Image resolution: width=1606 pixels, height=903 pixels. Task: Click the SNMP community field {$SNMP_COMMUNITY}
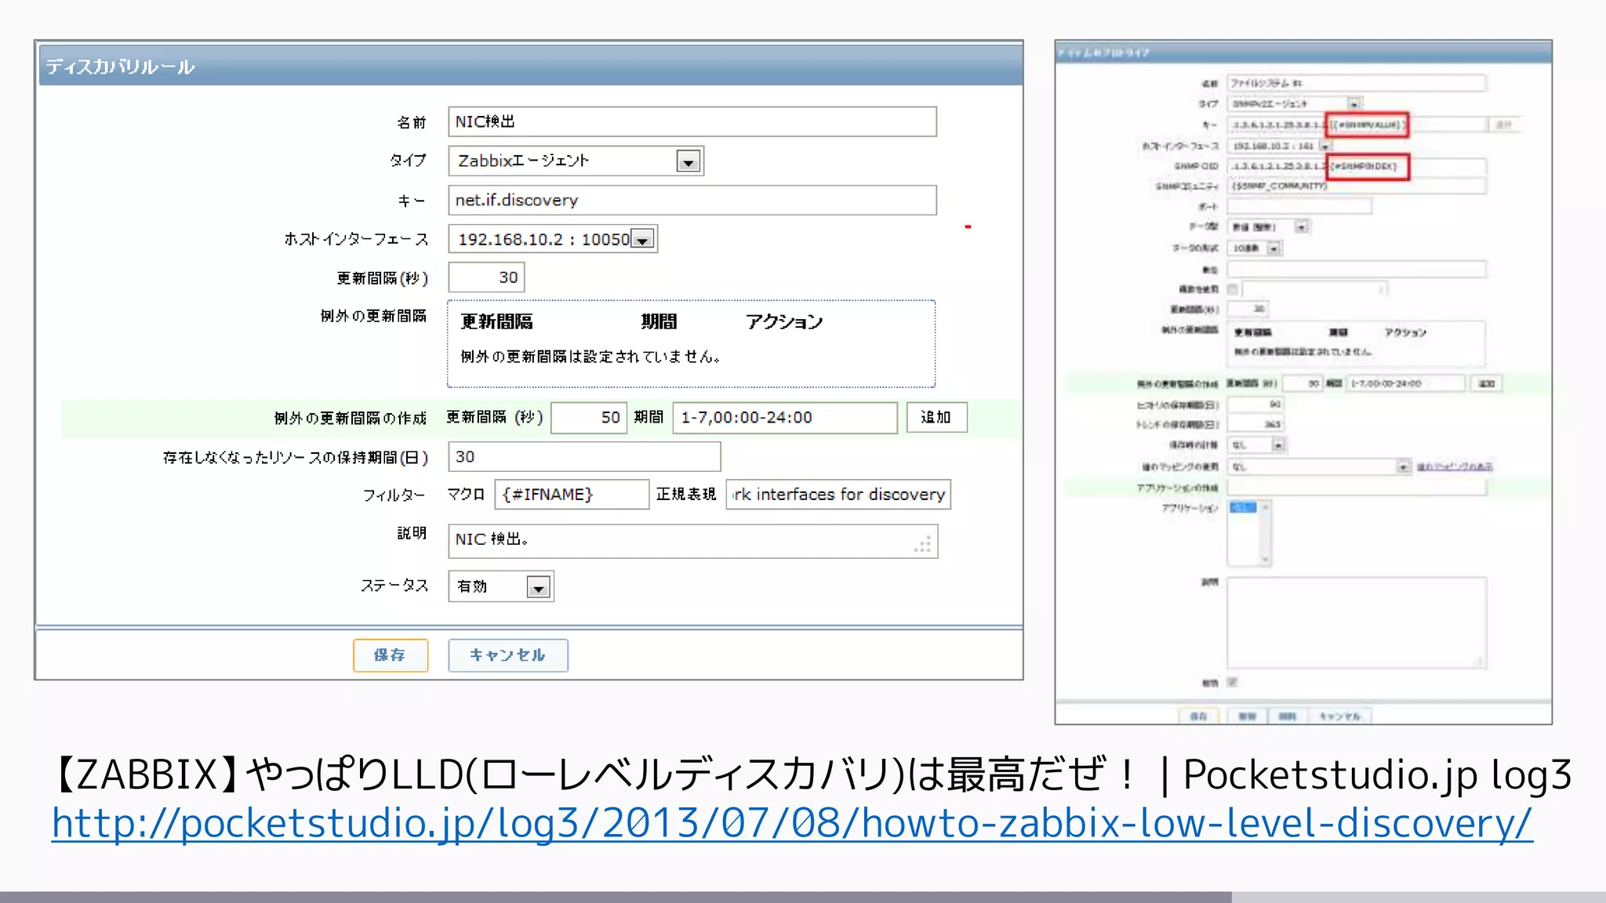point(1357,186)
